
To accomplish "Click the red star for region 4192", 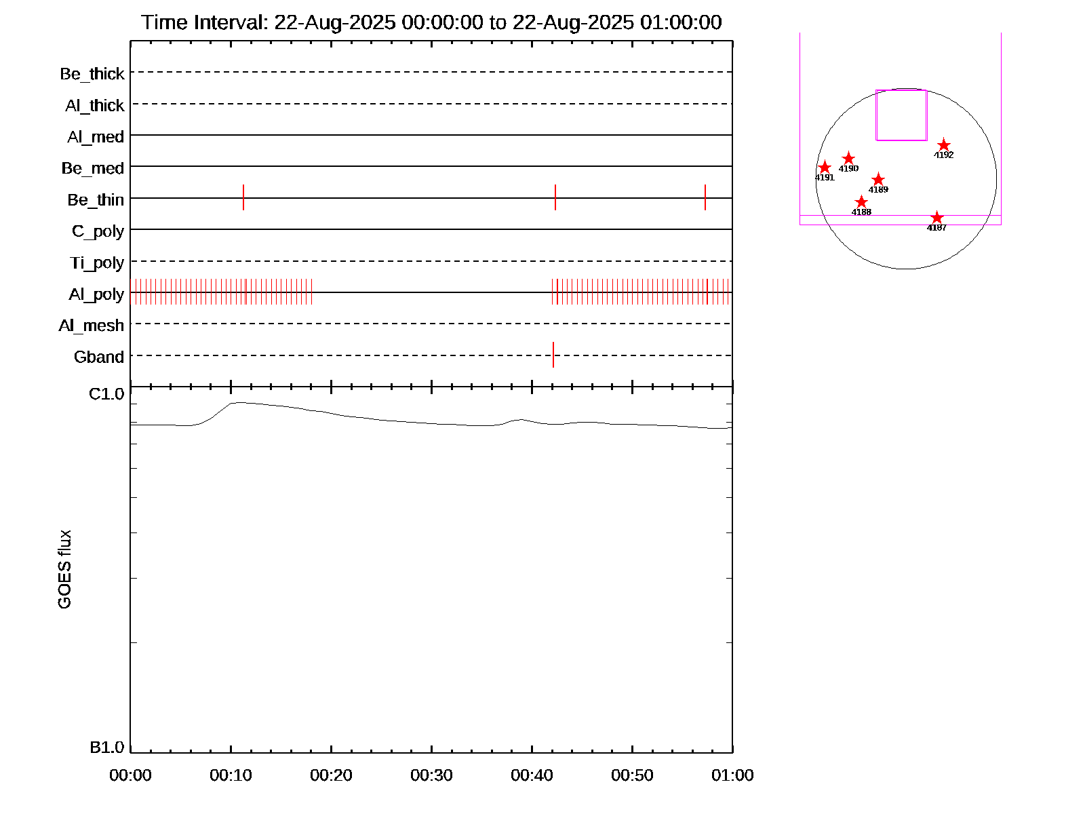I will pyautogui.click(x=943, y=145).
